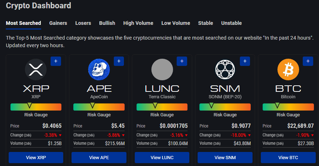Open View SNM details button
This screenshot has height=166, width=319.
[x=225, y=157]
